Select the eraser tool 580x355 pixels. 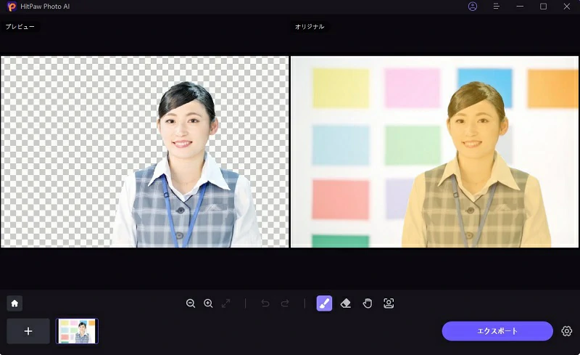pyautogui.click(x=346, y=303)
